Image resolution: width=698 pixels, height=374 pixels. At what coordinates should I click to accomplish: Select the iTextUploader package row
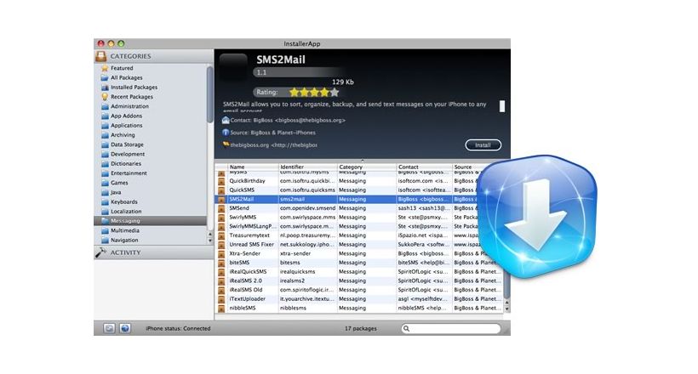(359, 299)
